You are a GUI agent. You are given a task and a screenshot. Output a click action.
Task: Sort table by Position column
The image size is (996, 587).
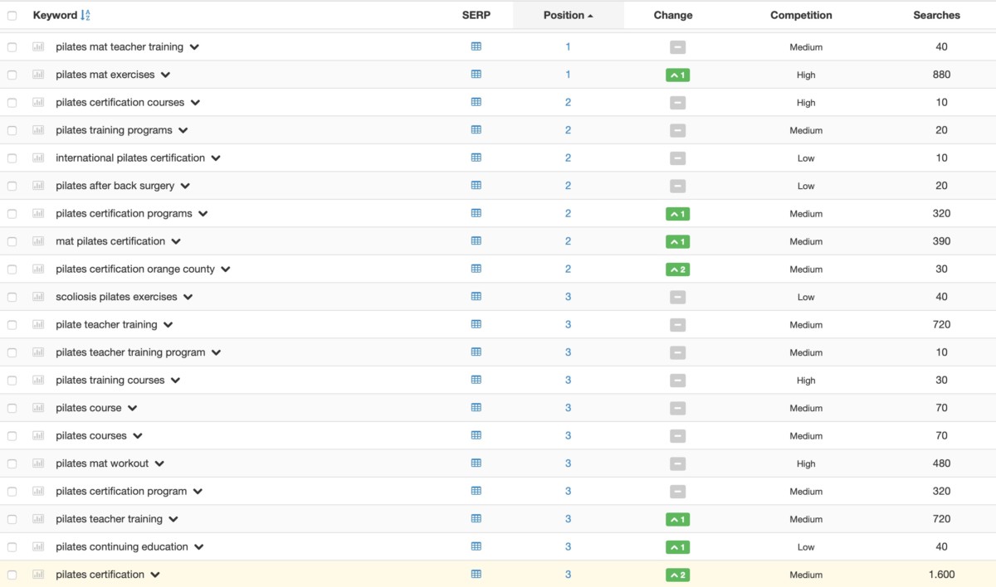[568, 15]
